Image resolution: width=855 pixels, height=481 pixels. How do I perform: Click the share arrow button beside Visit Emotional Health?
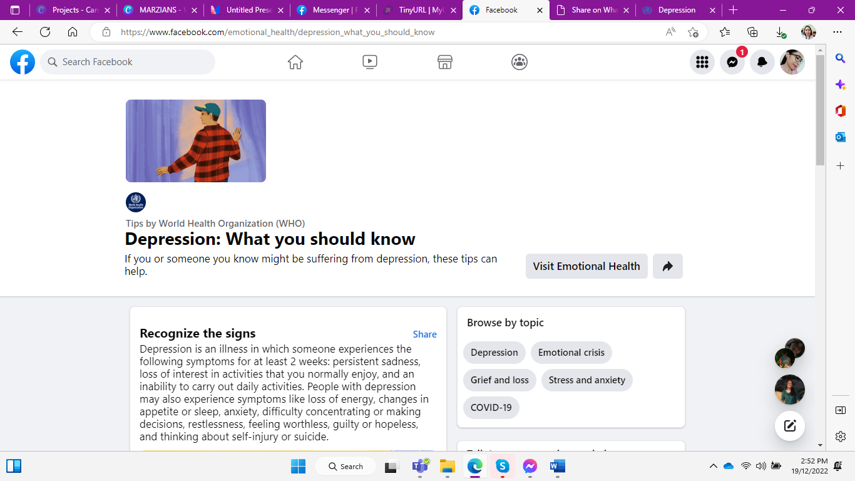coord(668,266)
